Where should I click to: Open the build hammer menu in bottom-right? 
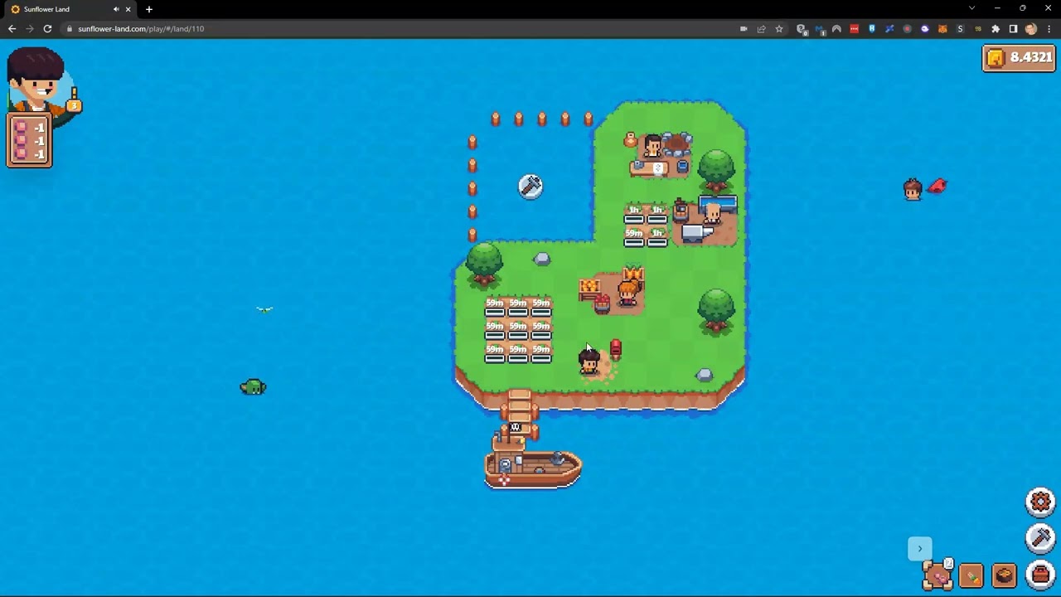coord(1040,538)
